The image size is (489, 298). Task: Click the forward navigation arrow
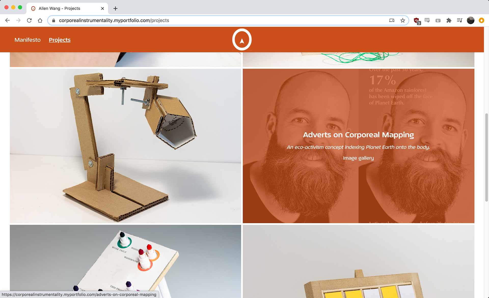(x=18, y=20)
